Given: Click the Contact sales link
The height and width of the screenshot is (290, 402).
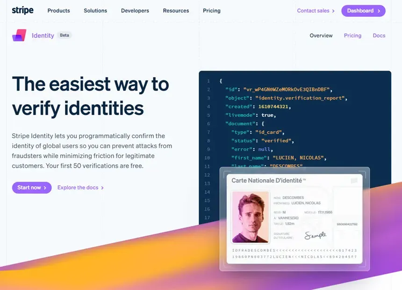Looking at the screenshot, I should [x=316, y=11].
